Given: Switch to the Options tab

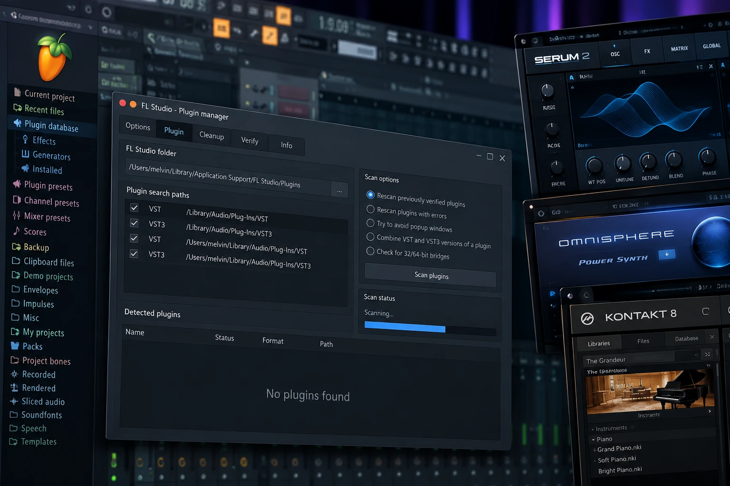Looking at the screenshot, I should point(138,126).
